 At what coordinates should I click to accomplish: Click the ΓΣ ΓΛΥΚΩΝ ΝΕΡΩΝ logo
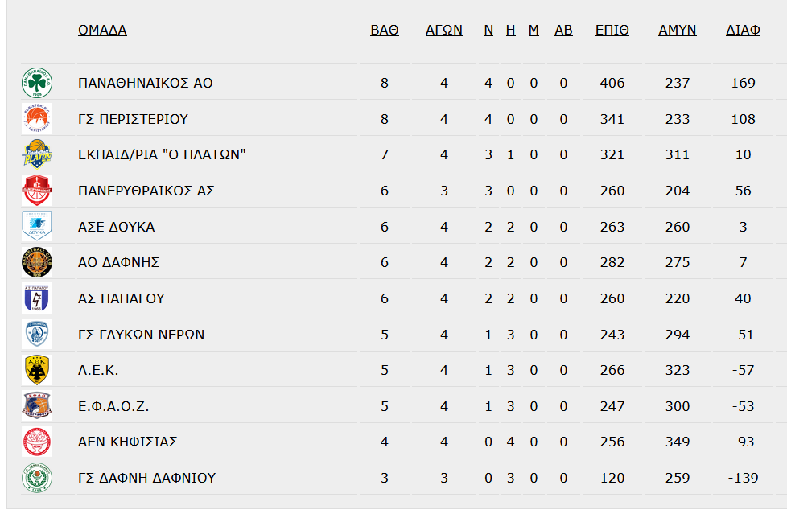[x=37, y=335]
